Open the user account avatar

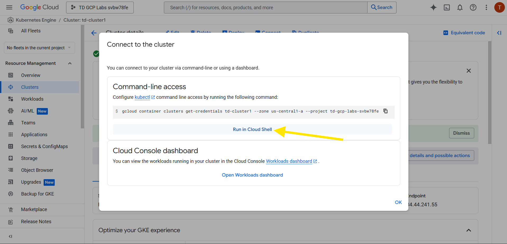(499, 7)
